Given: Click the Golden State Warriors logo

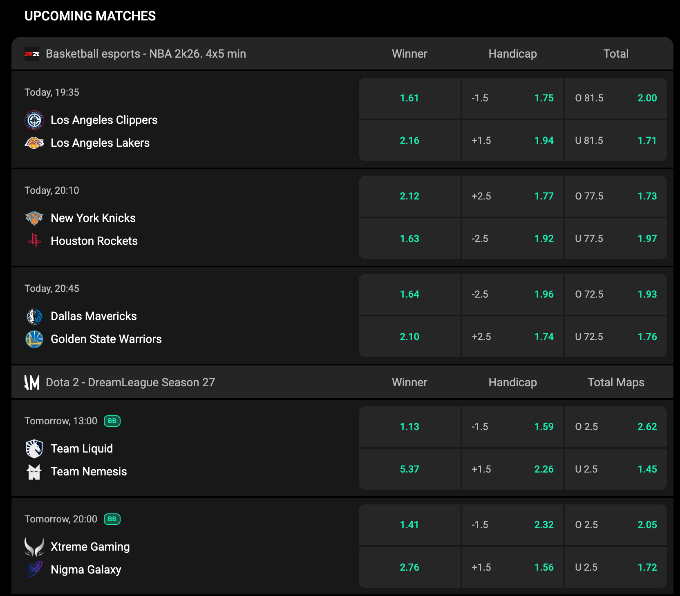Looking at the screenshot, I should [34, 339].
